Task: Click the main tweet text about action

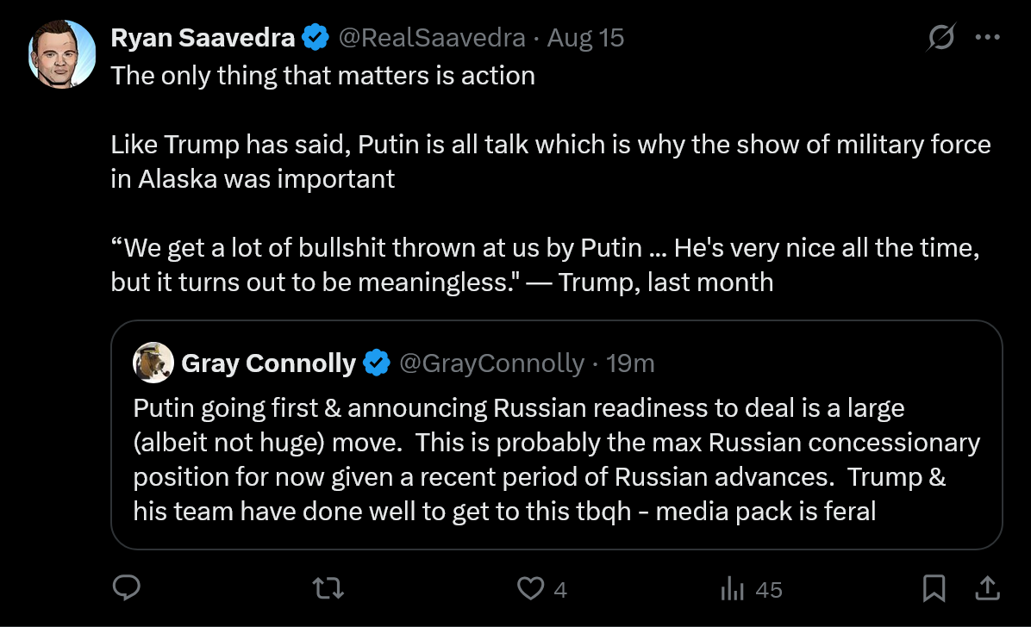Action: (323, 76)
